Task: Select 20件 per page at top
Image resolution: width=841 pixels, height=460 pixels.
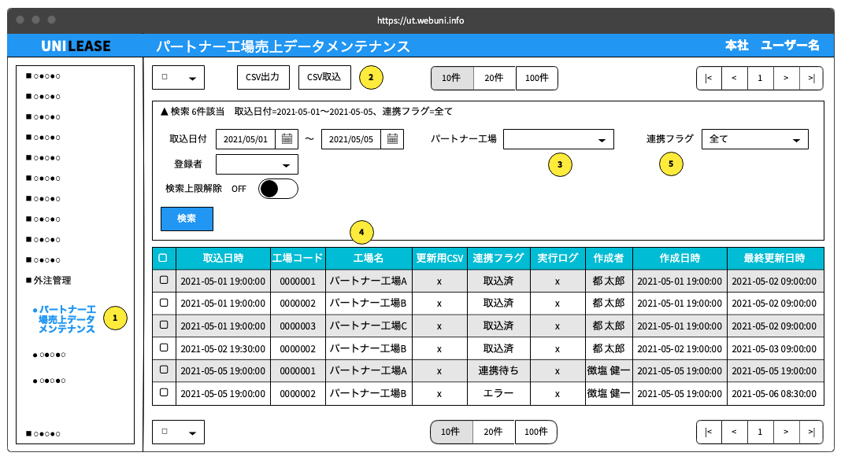Action: click(x=494, y=78)
